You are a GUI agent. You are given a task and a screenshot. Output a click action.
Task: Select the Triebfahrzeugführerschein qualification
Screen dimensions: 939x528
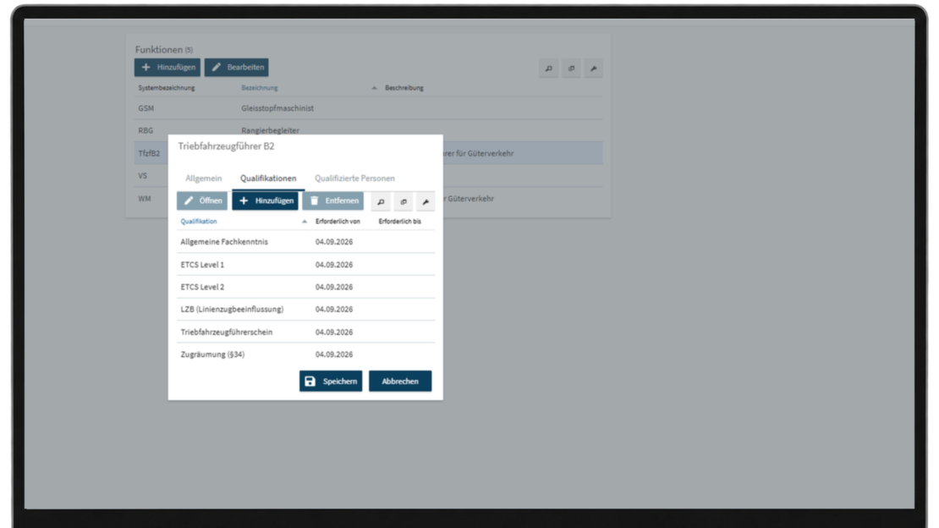pyautogui.click(x=305, y=332)
